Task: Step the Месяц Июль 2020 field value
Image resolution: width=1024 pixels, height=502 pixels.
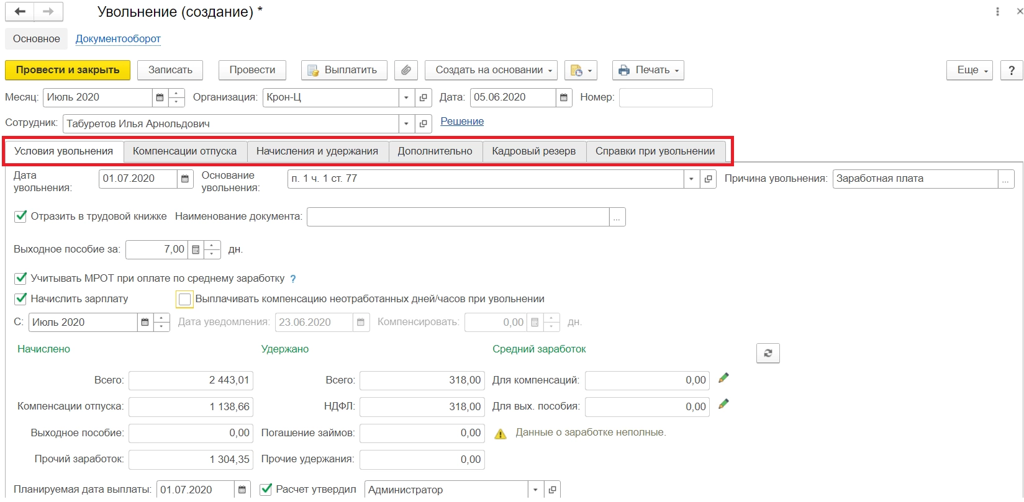Action: 176,97
